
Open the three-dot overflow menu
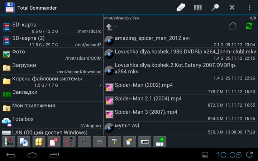250,8
